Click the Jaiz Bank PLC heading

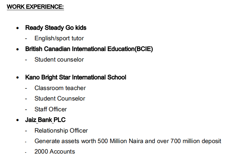click(x=45, y=120)
